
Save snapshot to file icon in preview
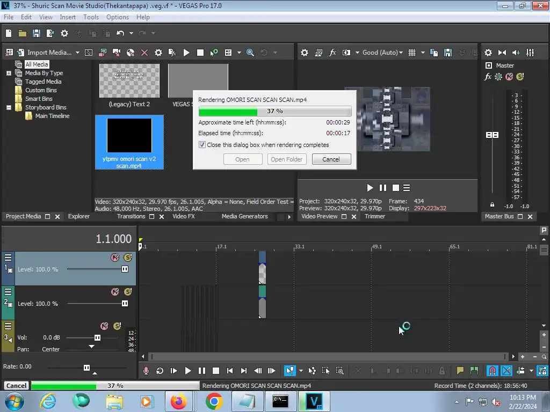[448, 53]
